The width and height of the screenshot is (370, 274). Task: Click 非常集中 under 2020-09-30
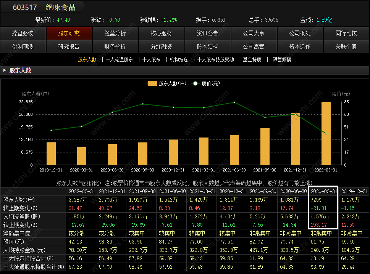pyautogui.click(x=260, y=233)
